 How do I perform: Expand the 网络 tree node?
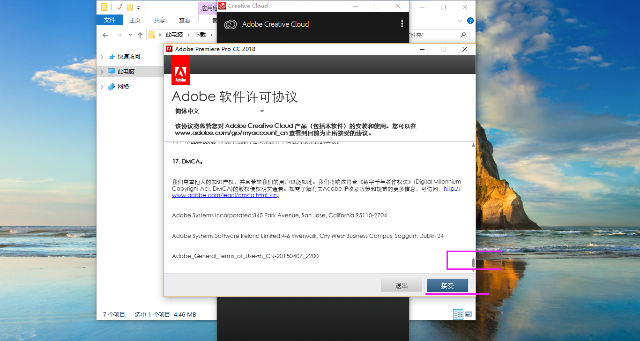[x=102, y=87]
